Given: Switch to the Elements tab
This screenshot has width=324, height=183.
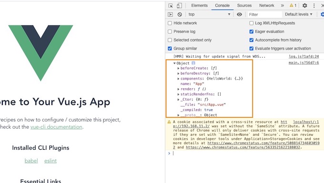Looking at the screenshot, I should pos(199,6).
